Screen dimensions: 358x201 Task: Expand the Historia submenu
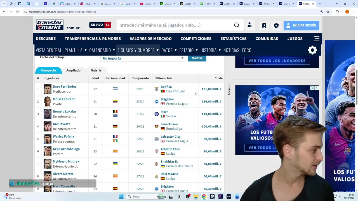click(220, 50)
